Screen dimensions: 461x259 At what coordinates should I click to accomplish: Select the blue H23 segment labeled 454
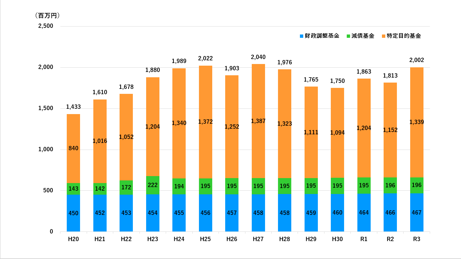click(153, 213)
